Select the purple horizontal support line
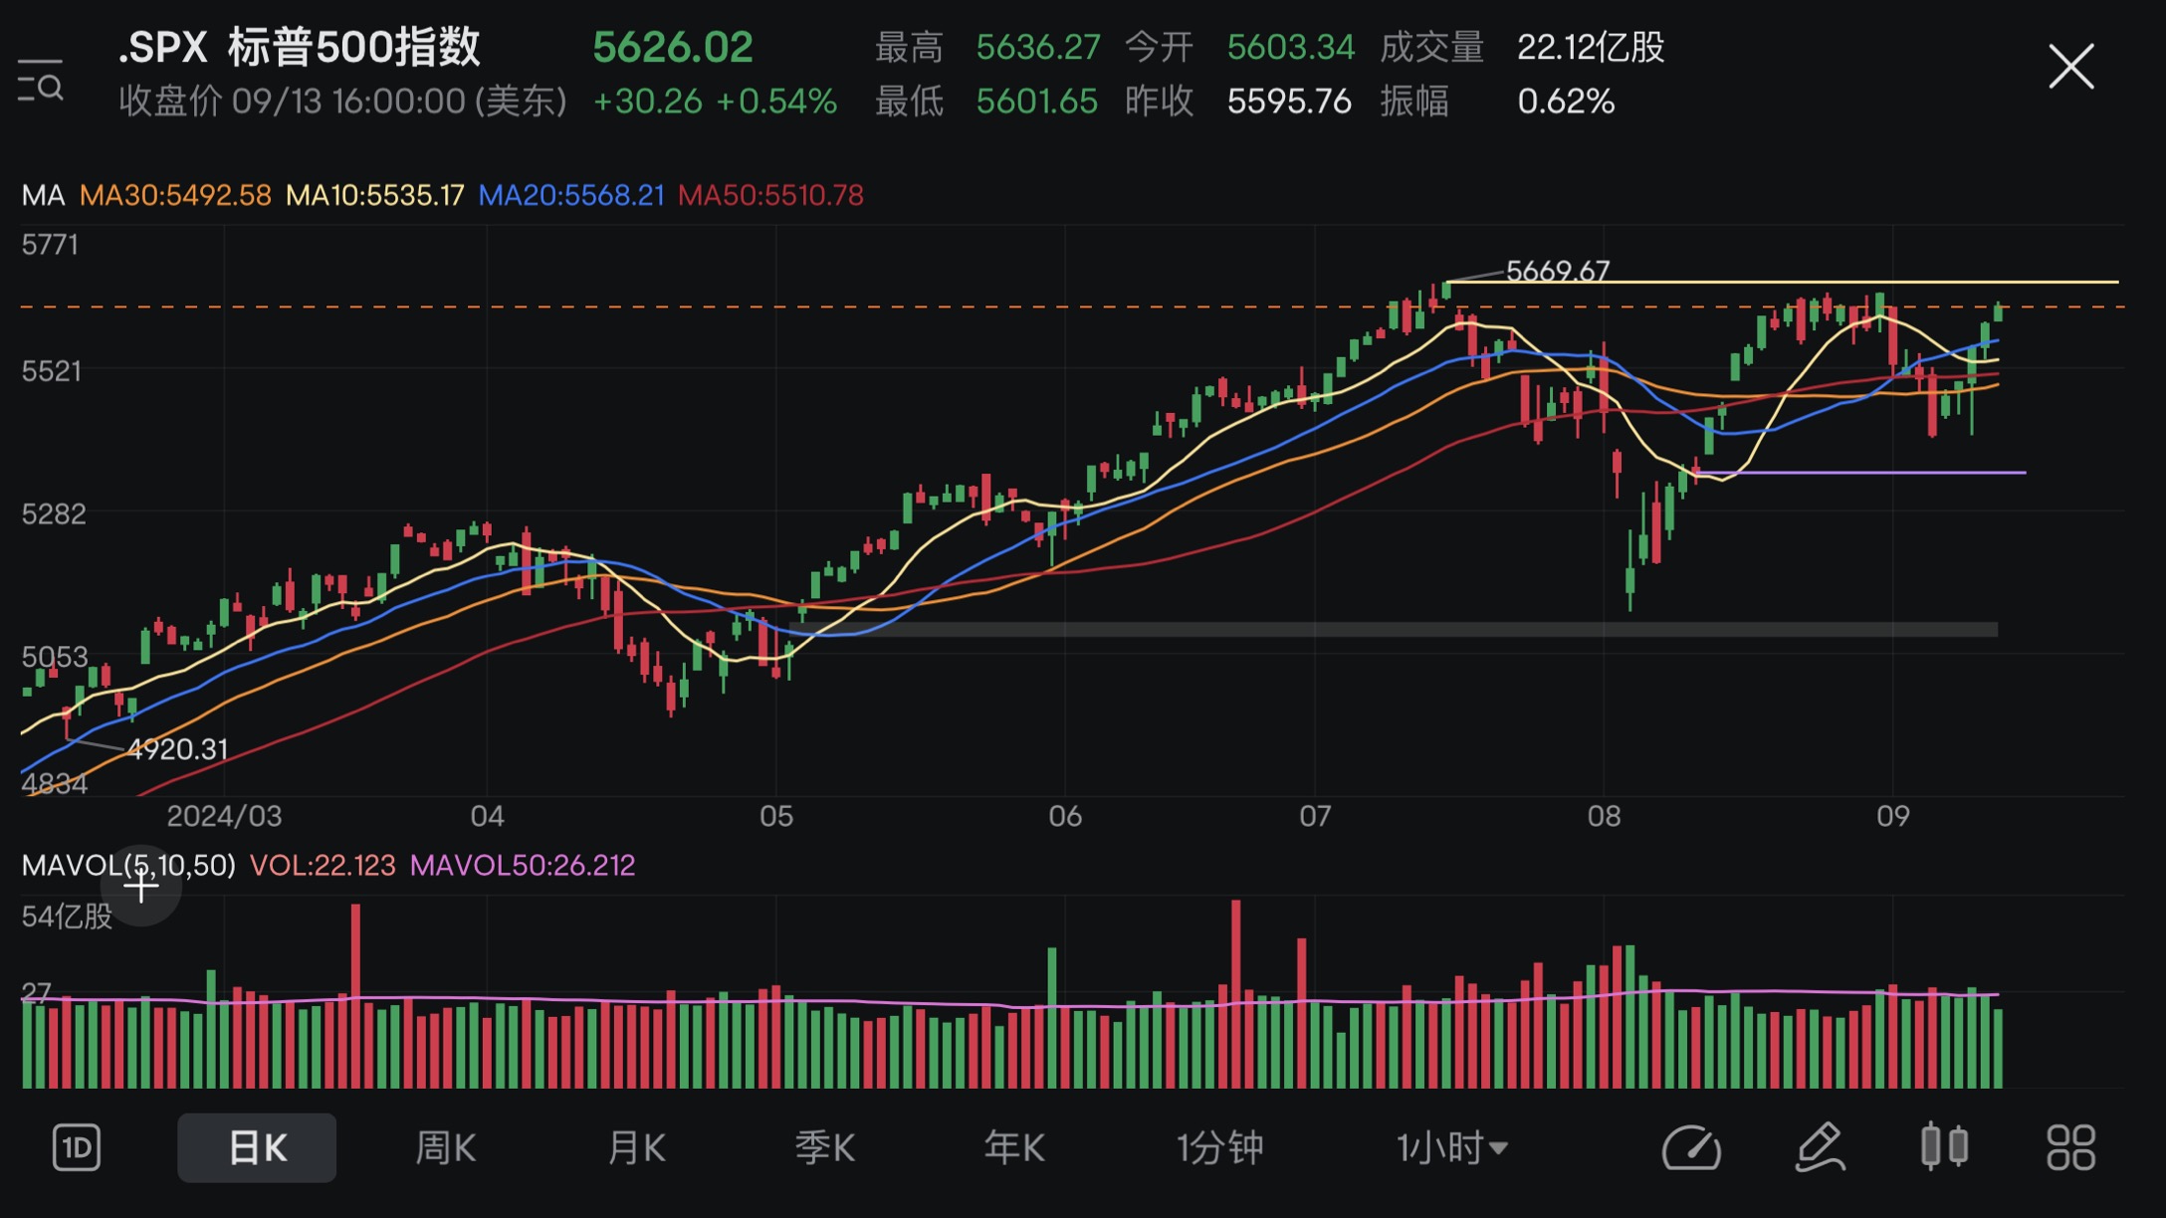Screen dimensions: 2166x1218 [1859, 472]
